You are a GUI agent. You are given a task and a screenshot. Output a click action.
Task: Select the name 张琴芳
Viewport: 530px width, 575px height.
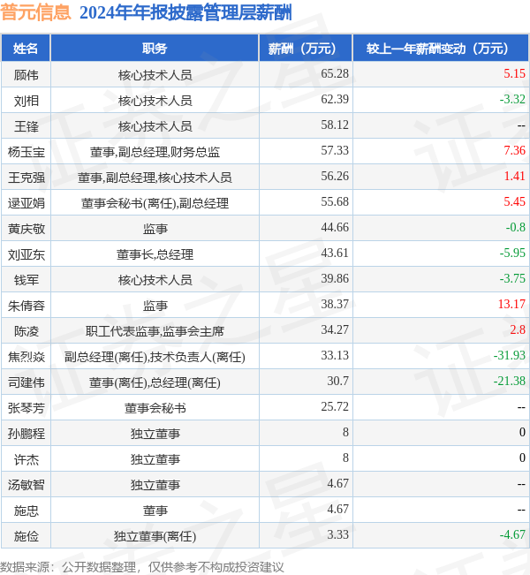(26, 408)
